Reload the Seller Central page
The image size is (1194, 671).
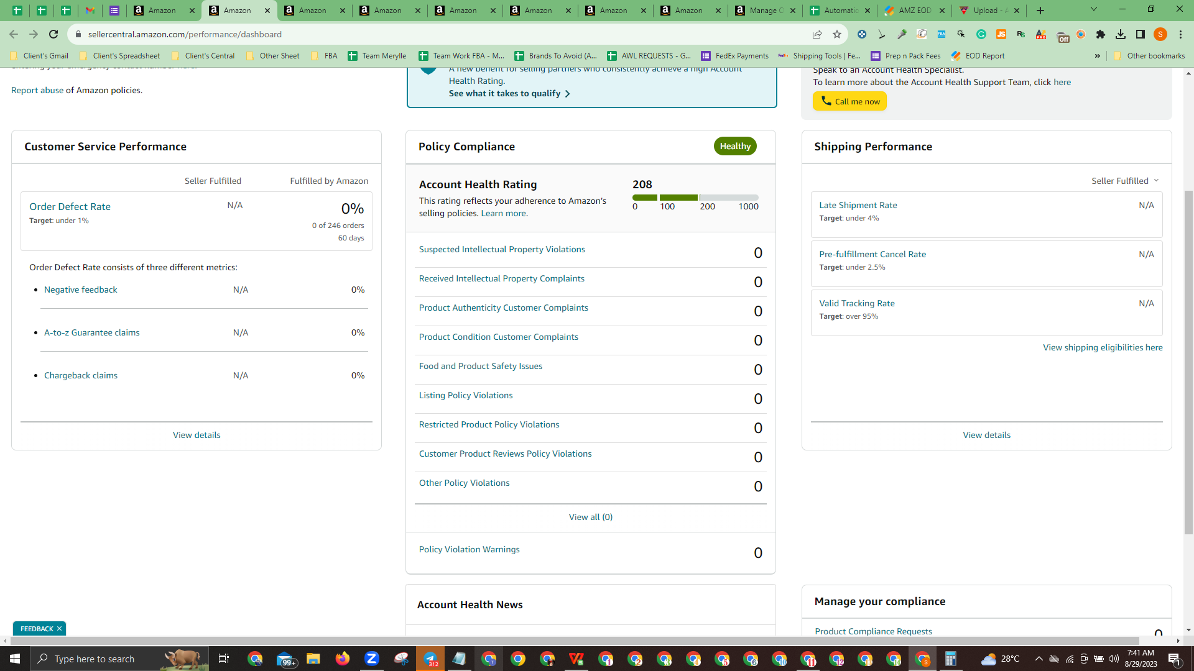click(53, 34)
